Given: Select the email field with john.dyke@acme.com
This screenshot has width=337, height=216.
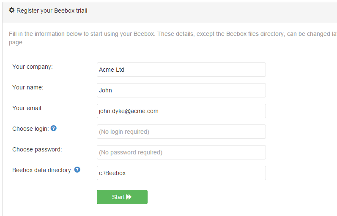Looking at the screenshot, I should (181, 111).
